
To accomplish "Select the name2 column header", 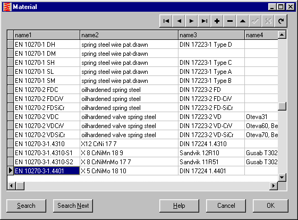I will coord(129,35).
